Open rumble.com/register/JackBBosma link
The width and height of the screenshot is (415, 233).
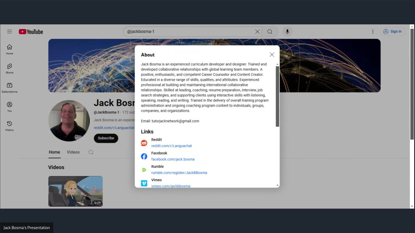(179, 173)
